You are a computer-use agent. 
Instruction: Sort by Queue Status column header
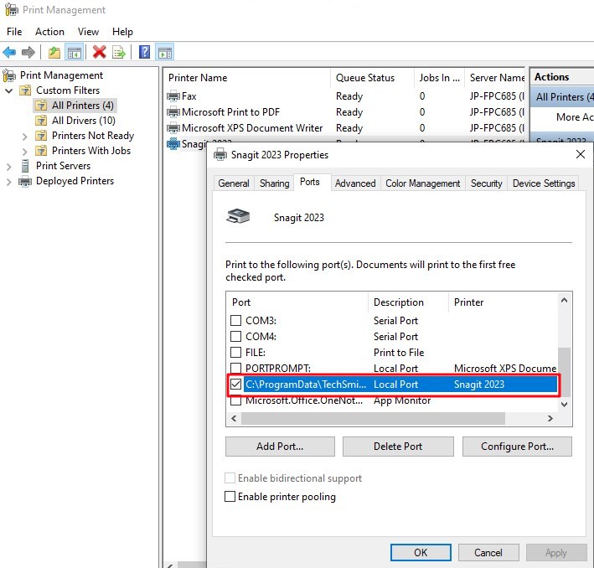coord(372,78)
